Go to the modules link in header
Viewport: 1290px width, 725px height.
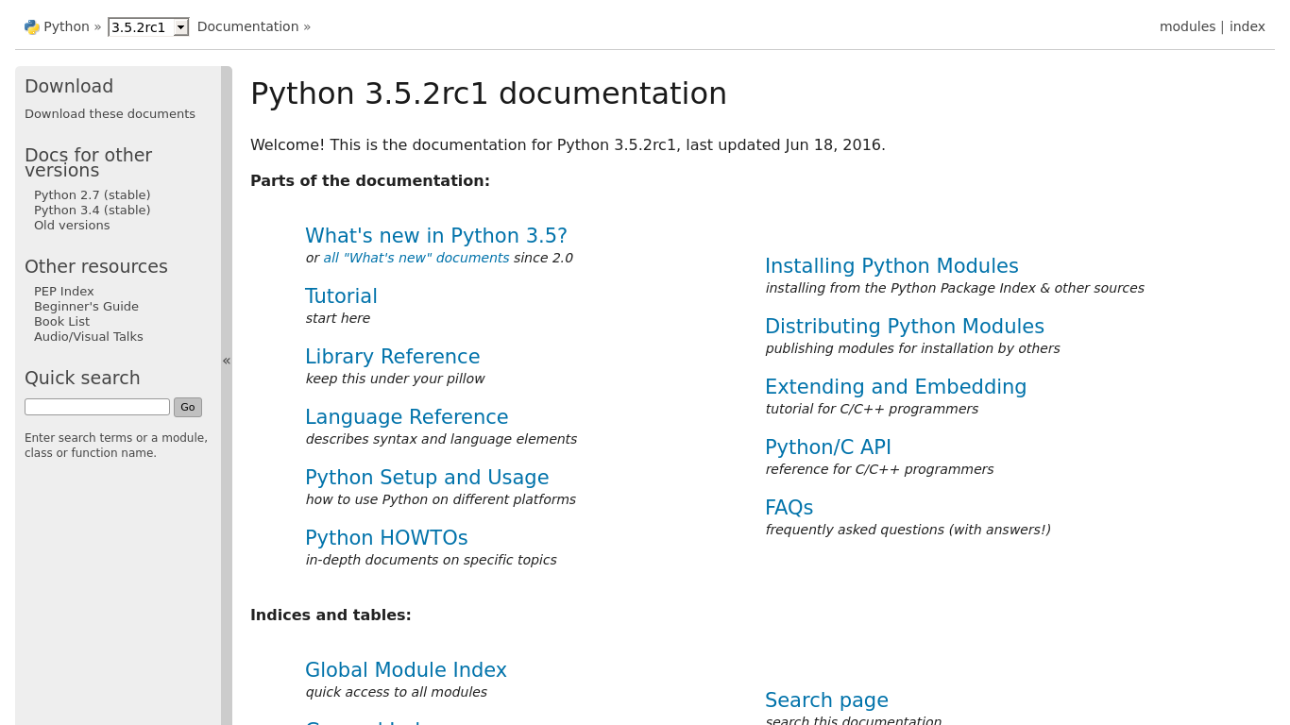pos(1187,26)
